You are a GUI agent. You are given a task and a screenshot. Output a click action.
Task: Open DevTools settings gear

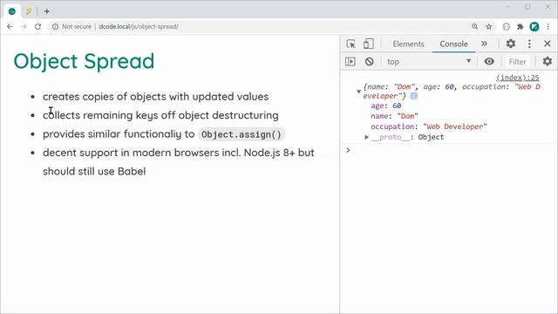(511, 44)
